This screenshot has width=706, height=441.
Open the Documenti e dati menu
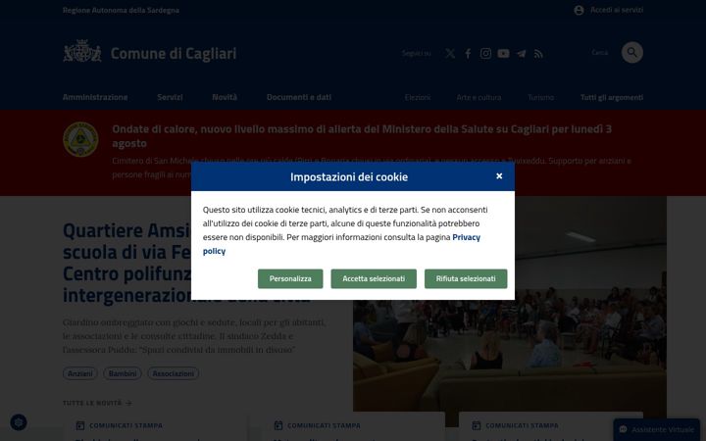coord(299,97)
